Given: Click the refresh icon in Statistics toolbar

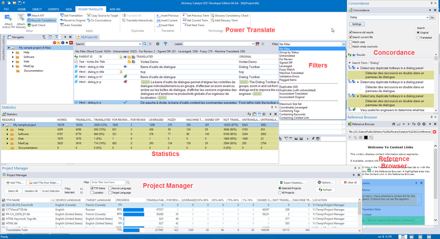Looking at the screenshot, I should (x=249, y=114).
